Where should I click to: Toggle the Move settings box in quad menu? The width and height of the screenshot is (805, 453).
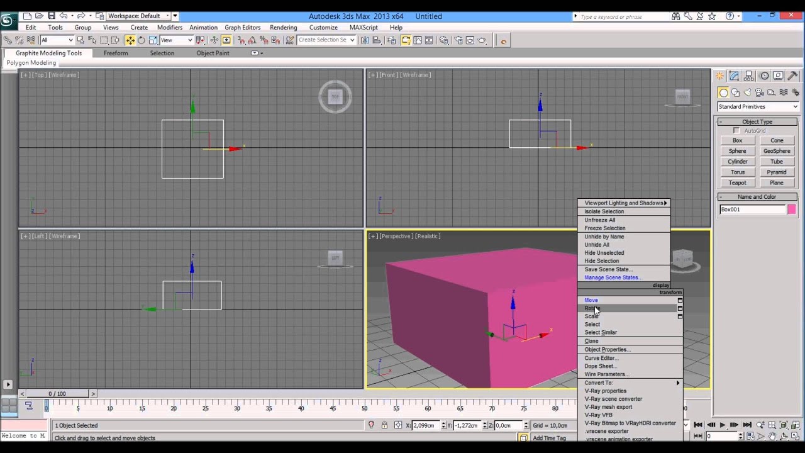click(x=680, y=301)
